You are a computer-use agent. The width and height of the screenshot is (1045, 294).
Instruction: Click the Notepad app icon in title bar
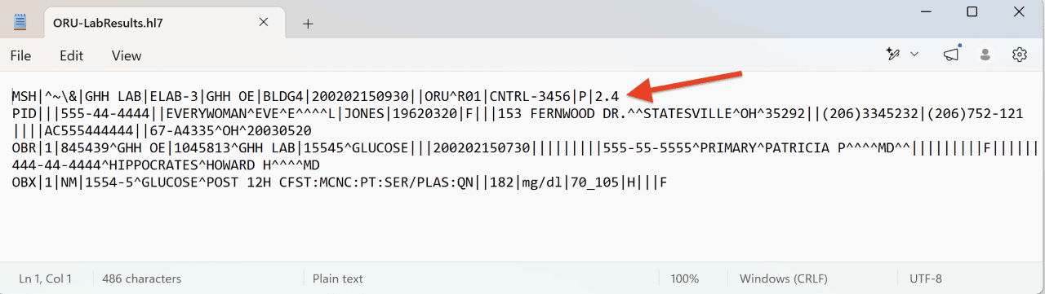pos(20,23)
